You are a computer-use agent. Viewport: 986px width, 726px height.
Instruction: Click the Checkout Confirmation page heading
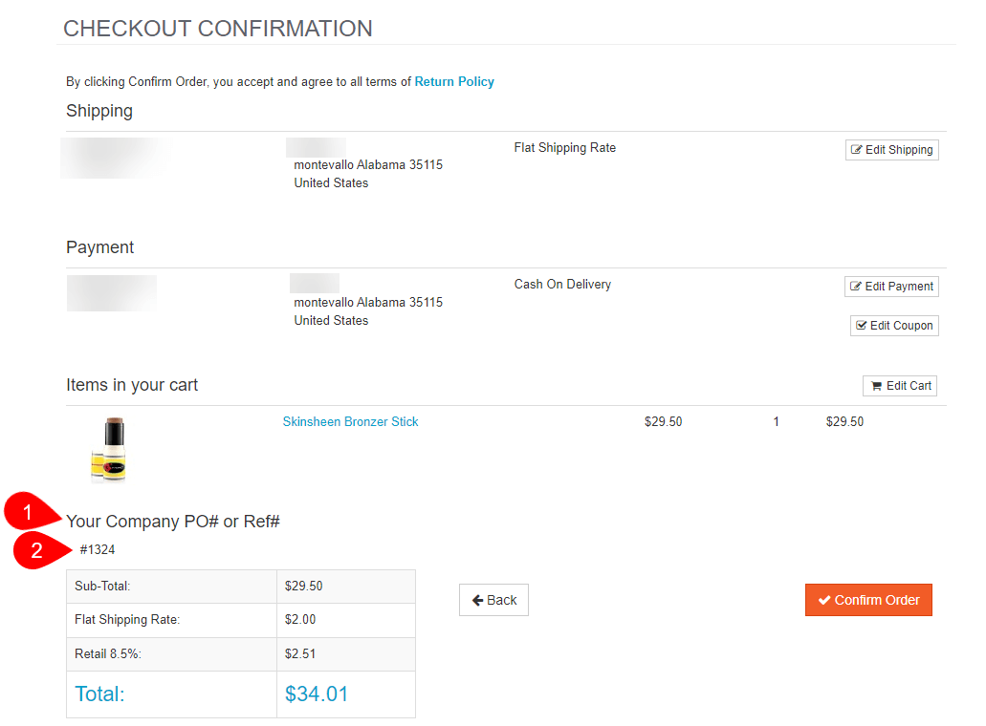pyautogui.click(x=218, y=29)
